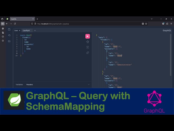
Task: Click the save page icon in address bar
Action: click(x=143, y=24)
